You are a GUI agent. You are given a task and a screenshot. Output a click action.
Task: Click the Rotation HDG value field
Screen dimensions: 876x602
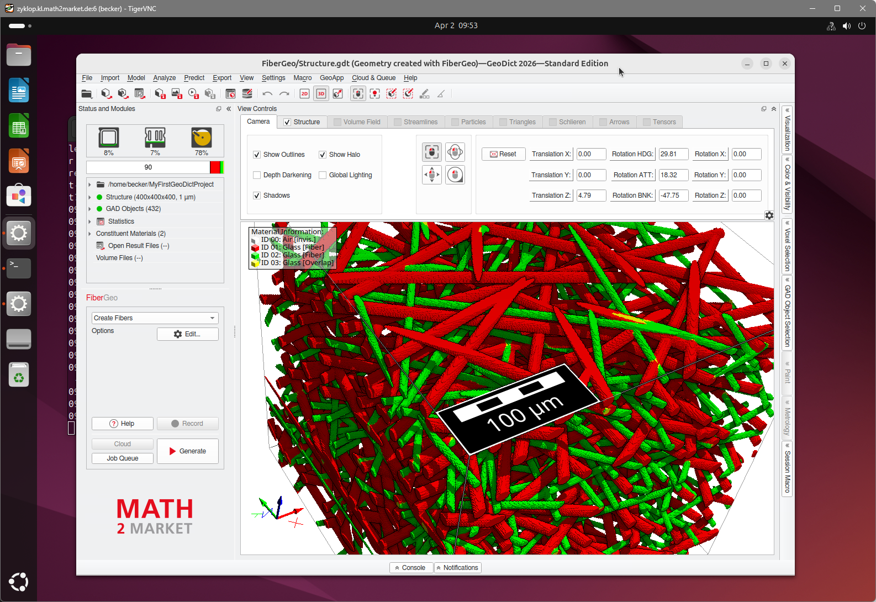point(674,154)
